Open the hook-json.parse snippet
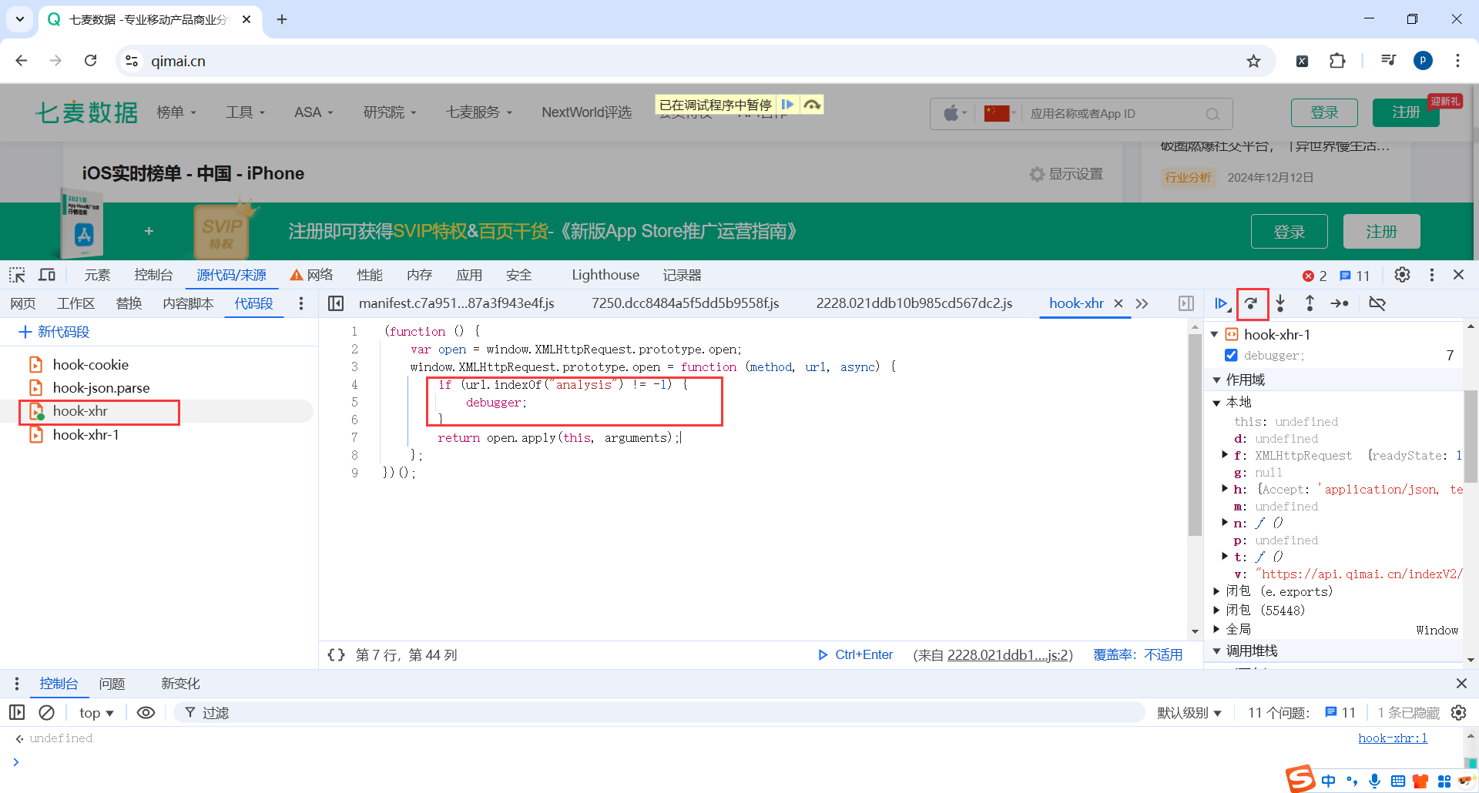This screenshot has width=1479, height=793. [101, 387]
